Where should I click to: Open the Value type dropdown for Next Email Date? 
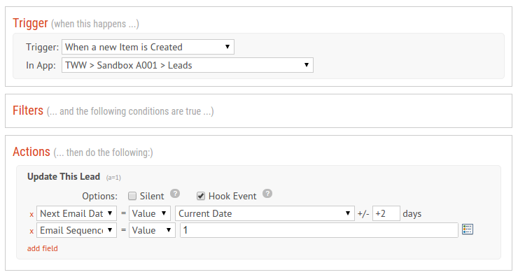pyautogui.click(x=150, y=213)
